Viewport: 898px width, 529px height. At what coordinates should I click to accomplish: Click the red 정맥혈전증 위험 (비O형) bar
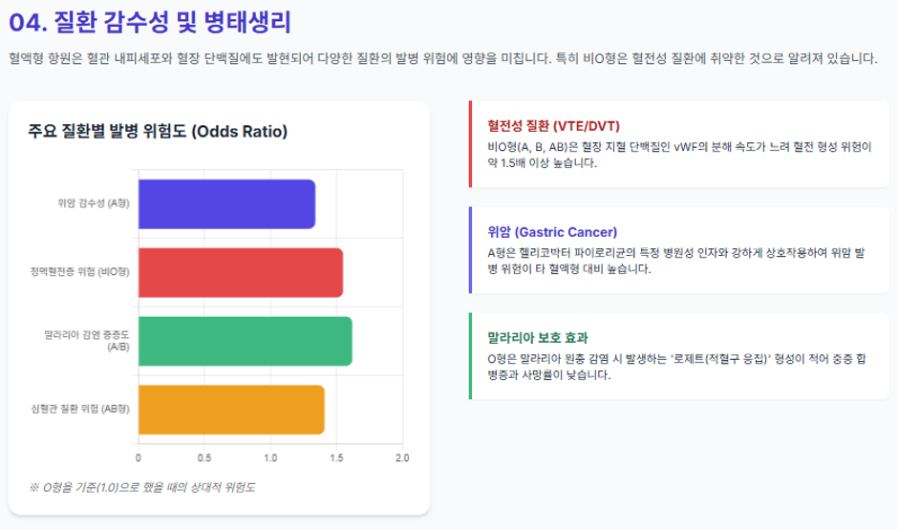241,272
